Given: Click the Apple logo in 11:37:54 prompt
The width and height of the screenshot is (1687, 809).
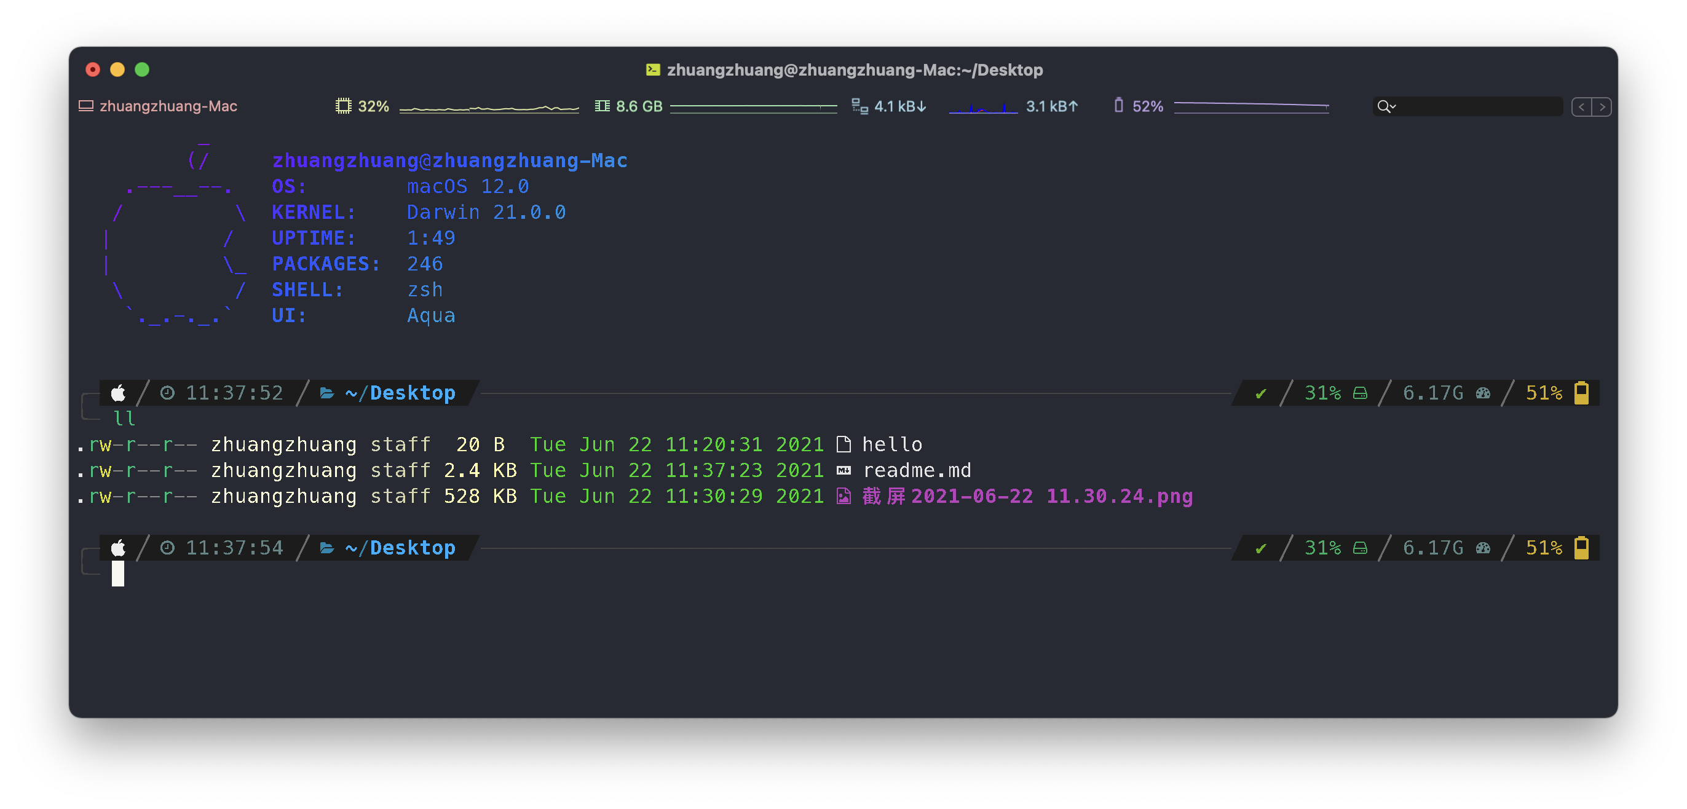Looking at the screenshot, I should coord(118,548).
